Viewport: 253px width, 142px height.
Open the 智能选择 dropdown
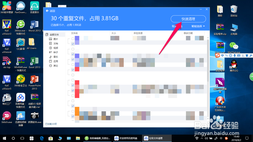tap(198, 26)
